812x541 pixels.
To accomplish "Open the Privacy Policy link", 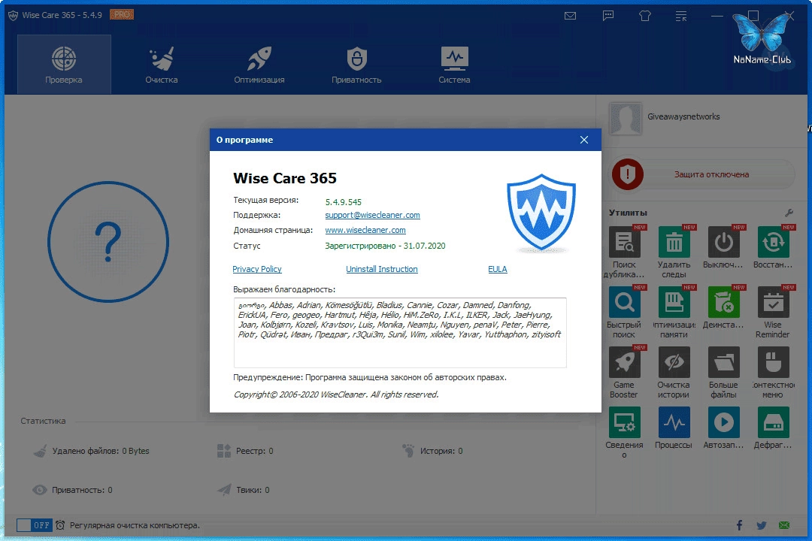I will 257,269.
